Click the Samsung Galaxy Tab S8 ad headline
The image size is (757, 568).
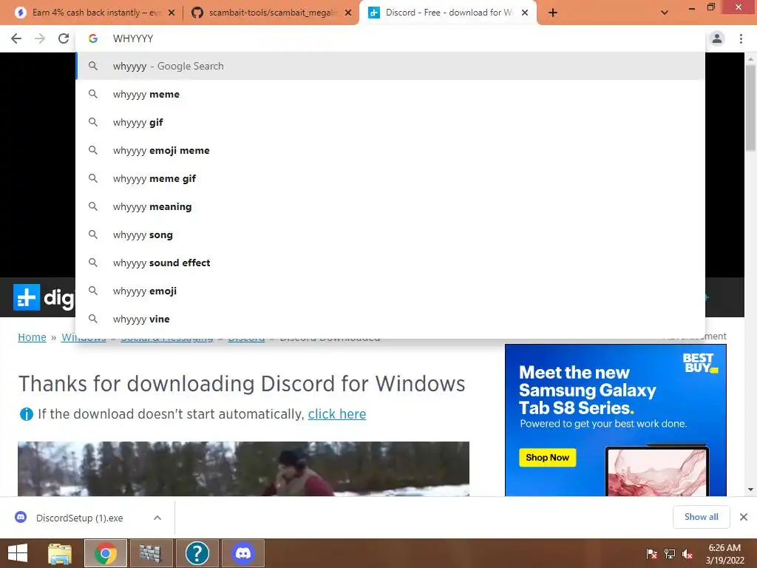pyautogui.click(x=587, y=390)
